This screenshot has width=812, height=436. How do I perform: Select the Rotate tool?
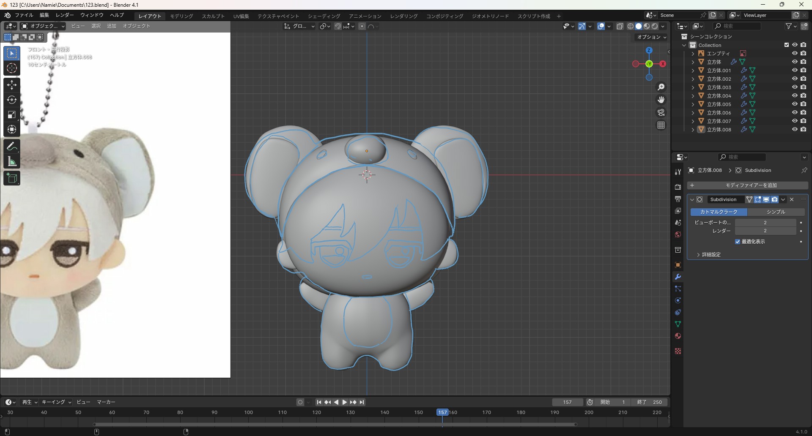click(x=12, y=100)
